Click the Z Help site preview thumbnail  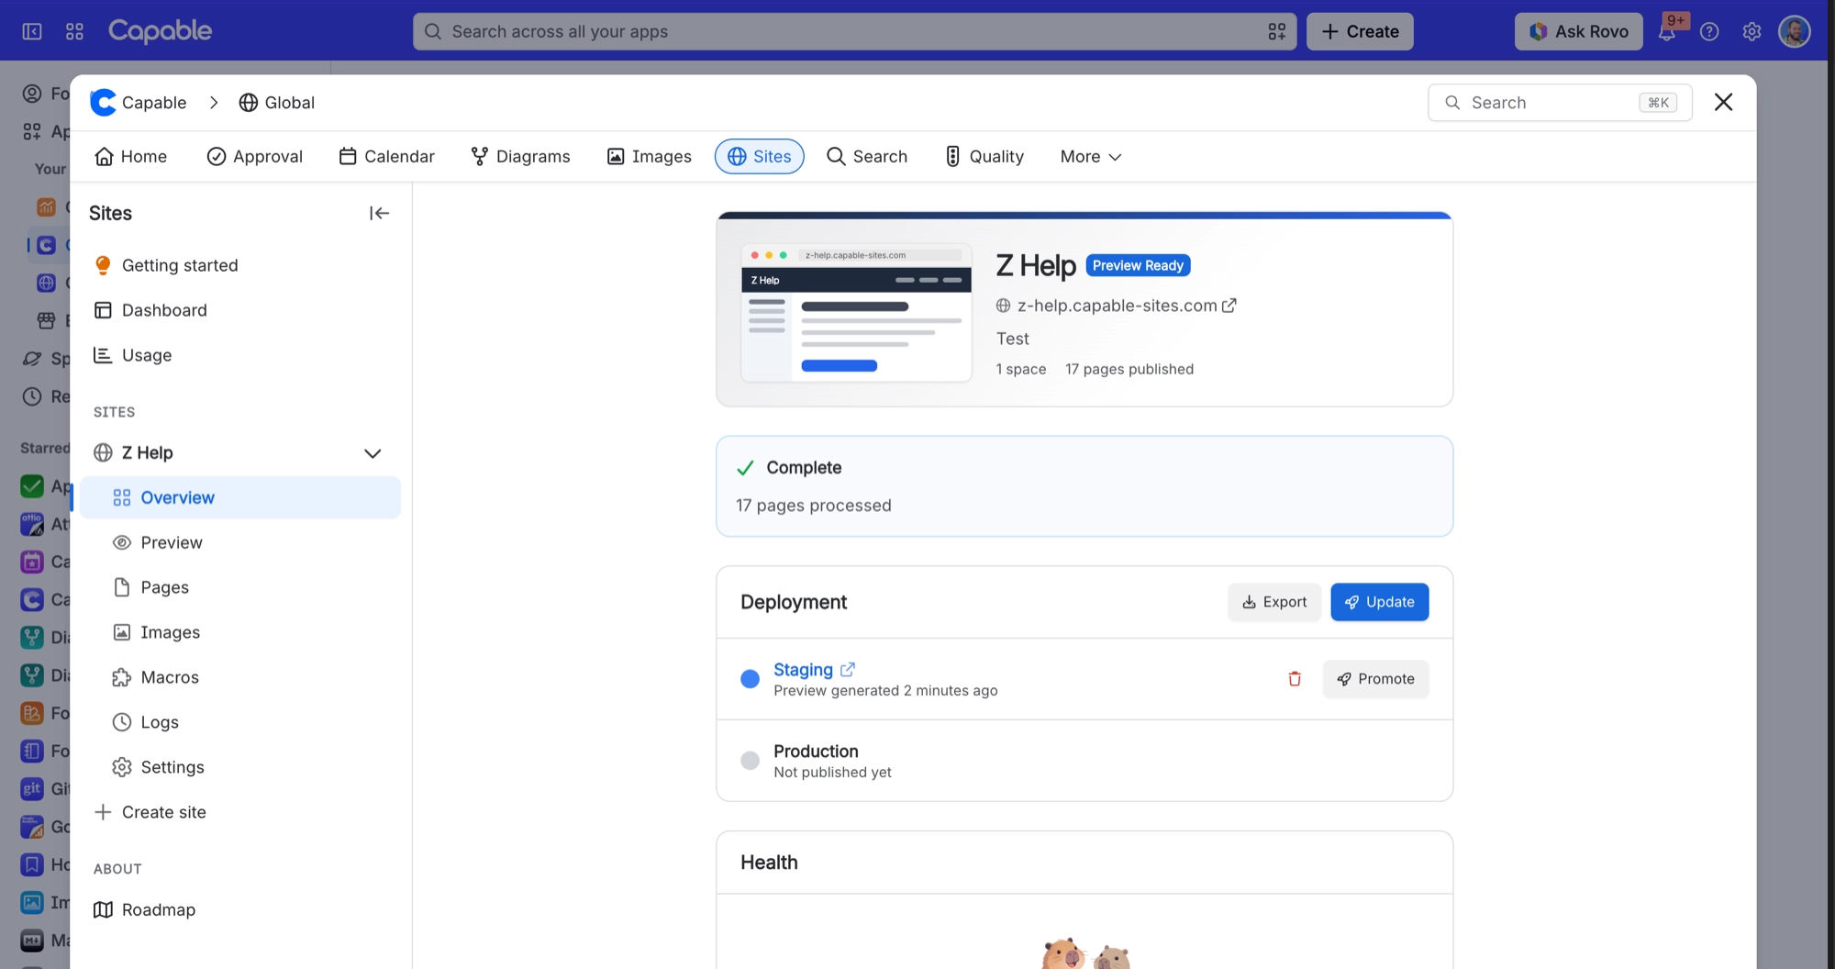coord(856,313)
